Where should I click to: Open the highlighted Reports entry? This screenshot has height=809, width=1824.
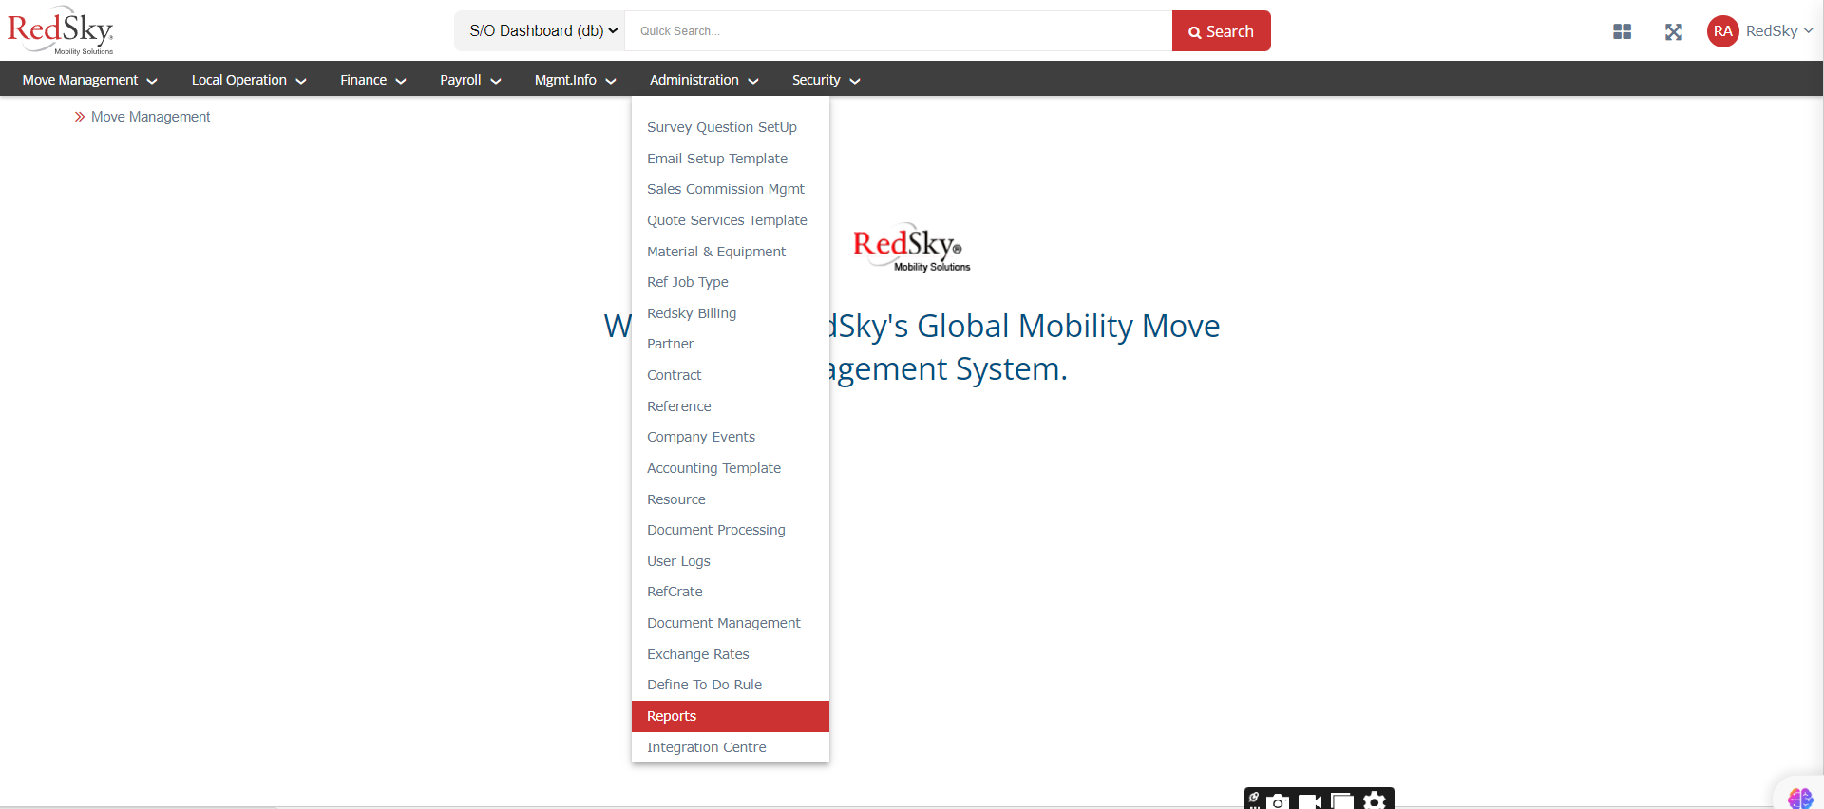tap(730, 716)
